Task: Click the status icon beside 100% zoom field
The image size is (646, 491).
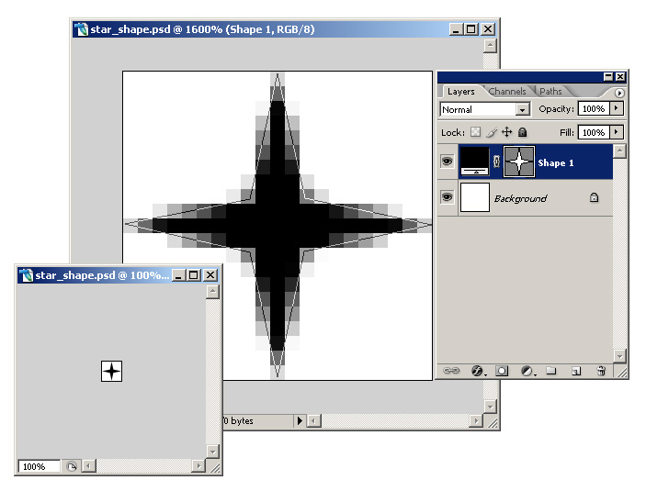Action: pos(72,466)
